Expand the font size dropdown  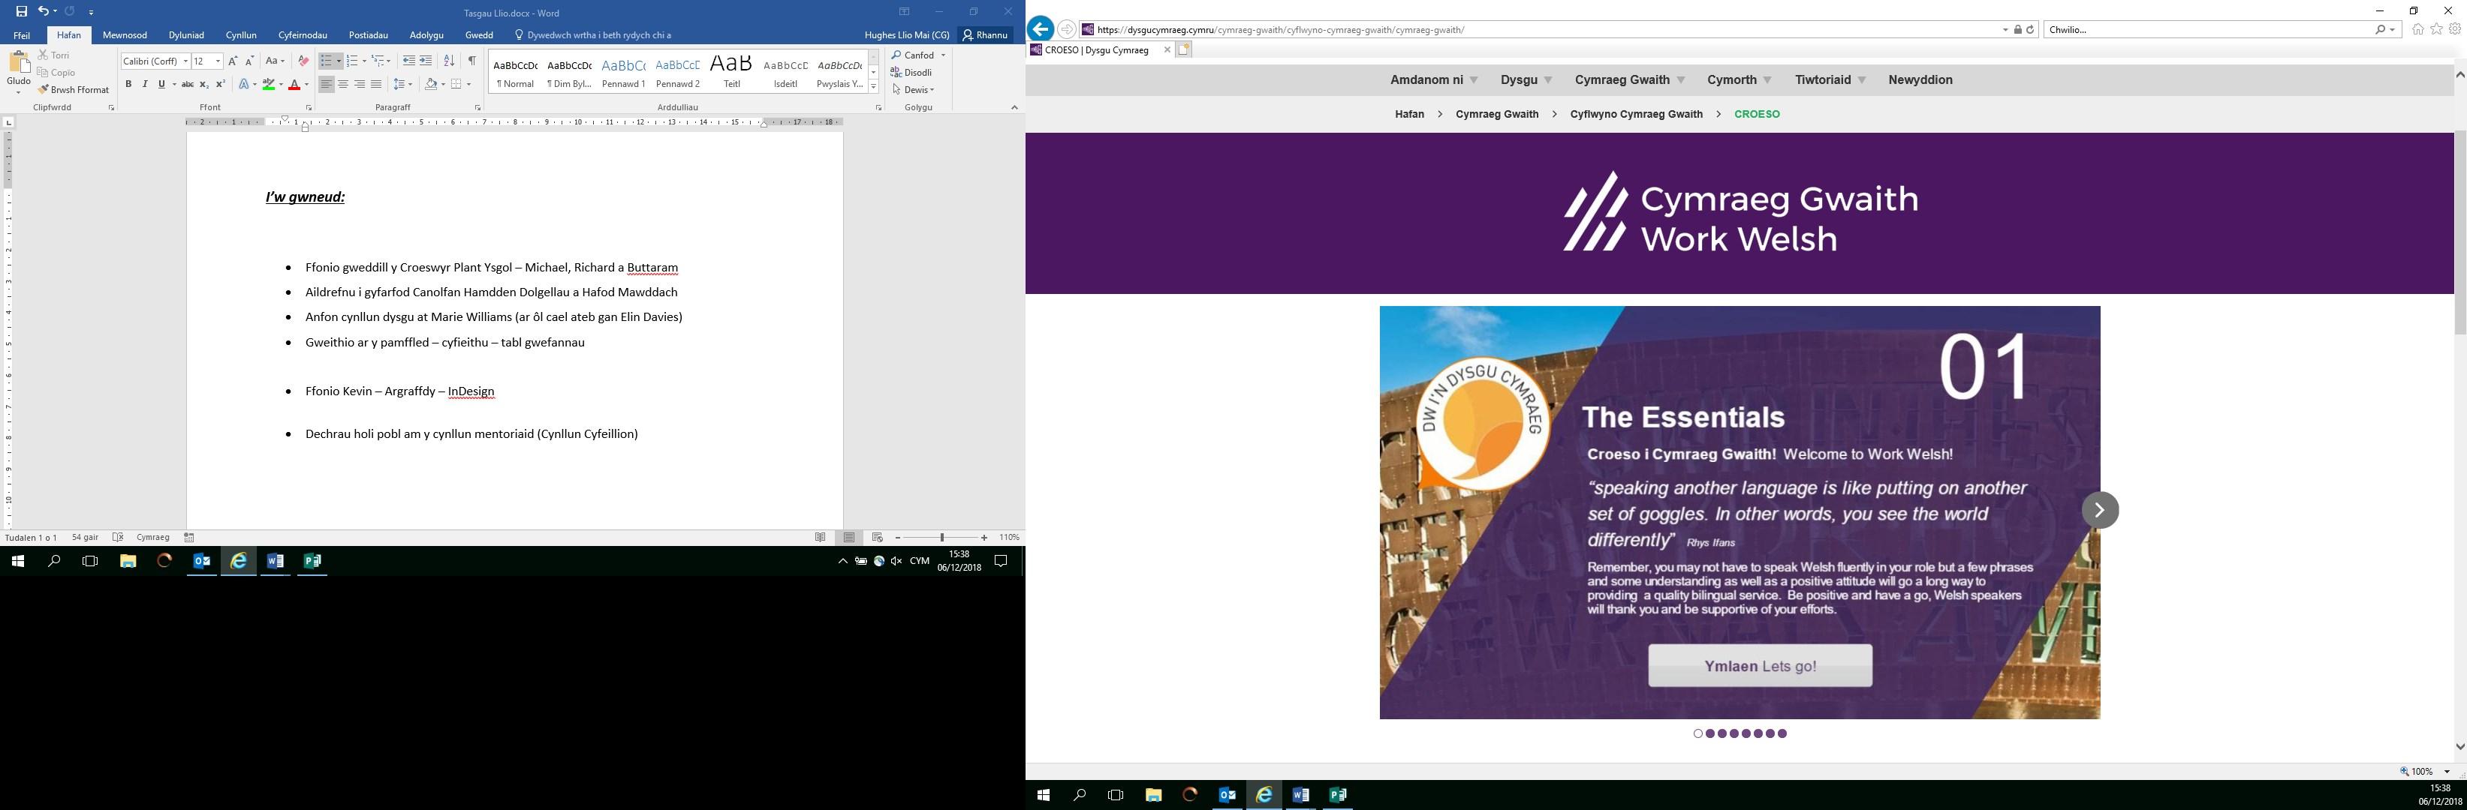218,61
